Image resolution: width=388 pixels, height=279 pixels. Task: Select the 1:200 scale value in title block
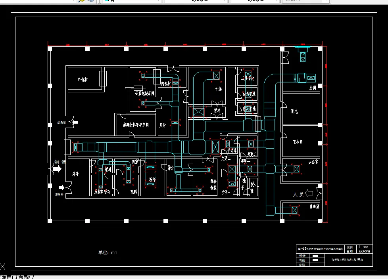(x=363, y=247)
